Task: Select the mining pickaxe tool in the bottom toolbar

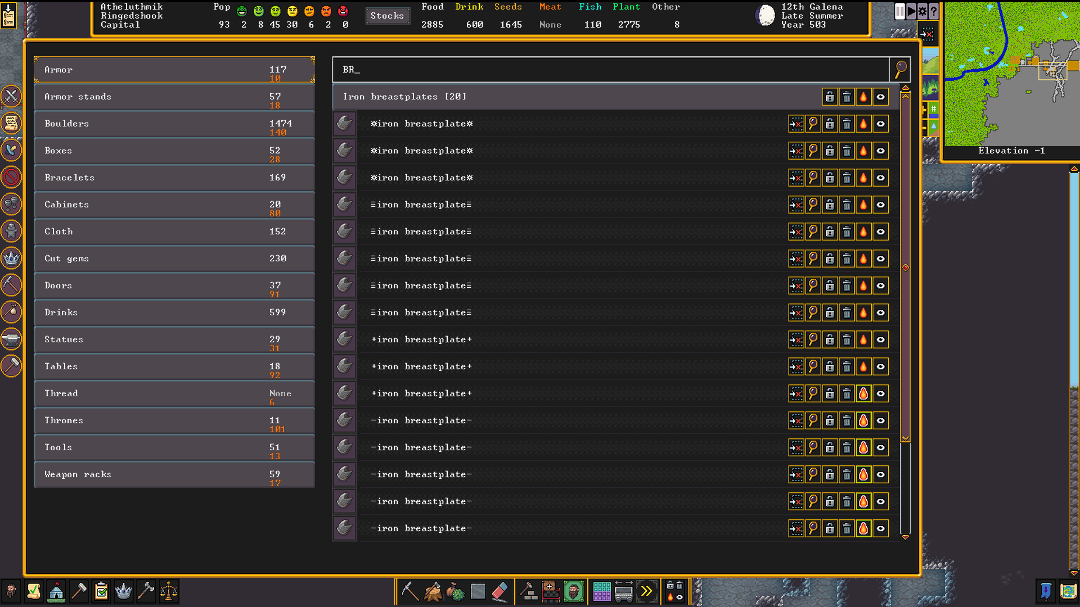Action: 409,591
